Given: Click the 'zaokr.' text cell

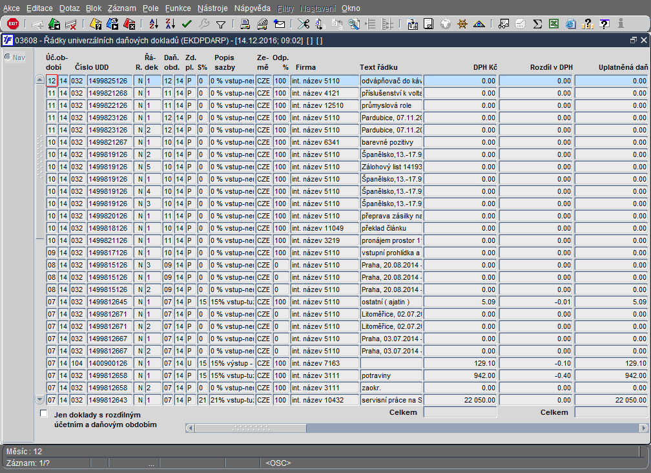Looking at the screenshot, I should click(391, 388).
